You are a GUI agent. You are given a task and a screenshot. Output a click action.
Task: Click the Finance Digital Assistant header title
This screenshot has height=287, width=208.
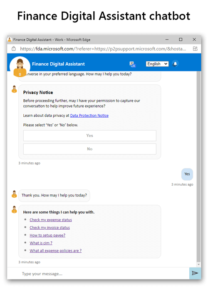point(58,64)
